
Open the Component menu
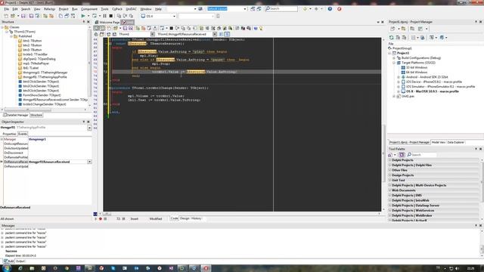click(89, 9)
